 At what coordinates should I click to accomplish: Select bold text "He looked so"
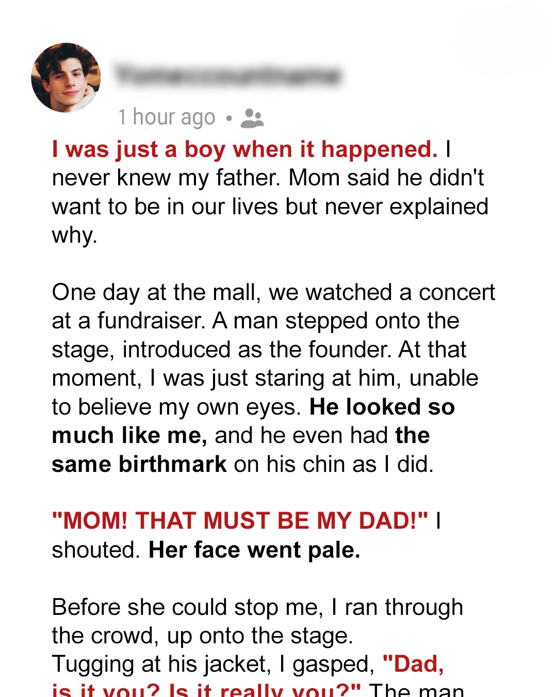(x=382, y=407)
